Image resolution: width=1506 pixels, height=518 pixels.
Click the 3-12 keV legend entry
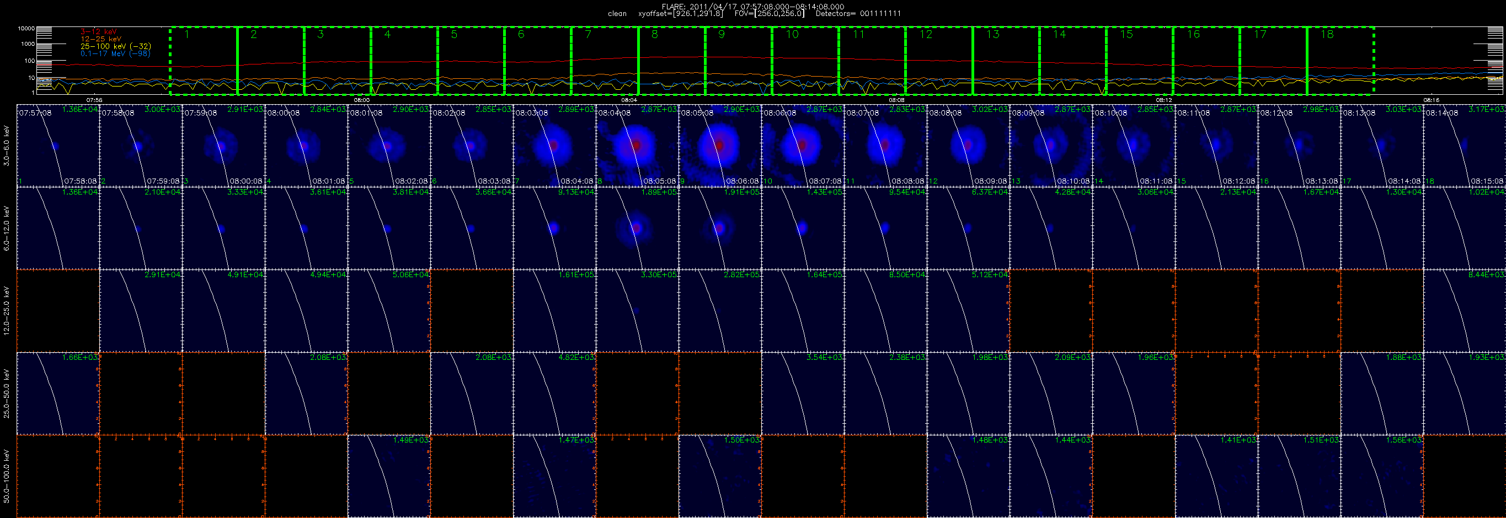tap(98, 31)
